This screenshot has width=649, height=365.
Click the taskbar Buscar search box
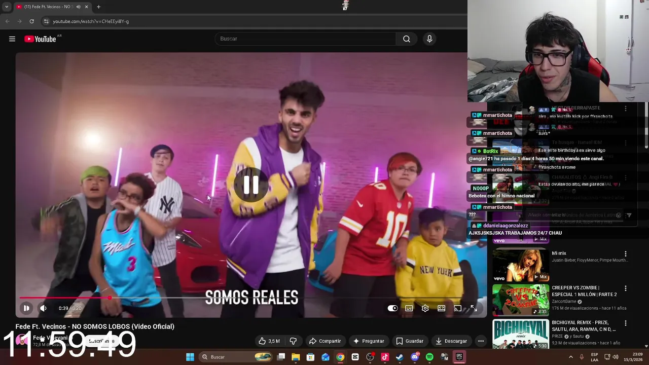coord(236,357)
